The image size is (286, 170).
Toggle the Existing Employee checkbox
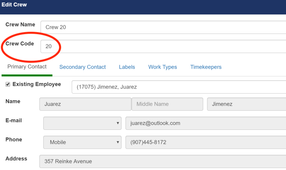8,84
